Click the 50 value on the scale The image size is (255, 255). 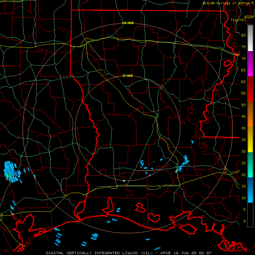243,105
